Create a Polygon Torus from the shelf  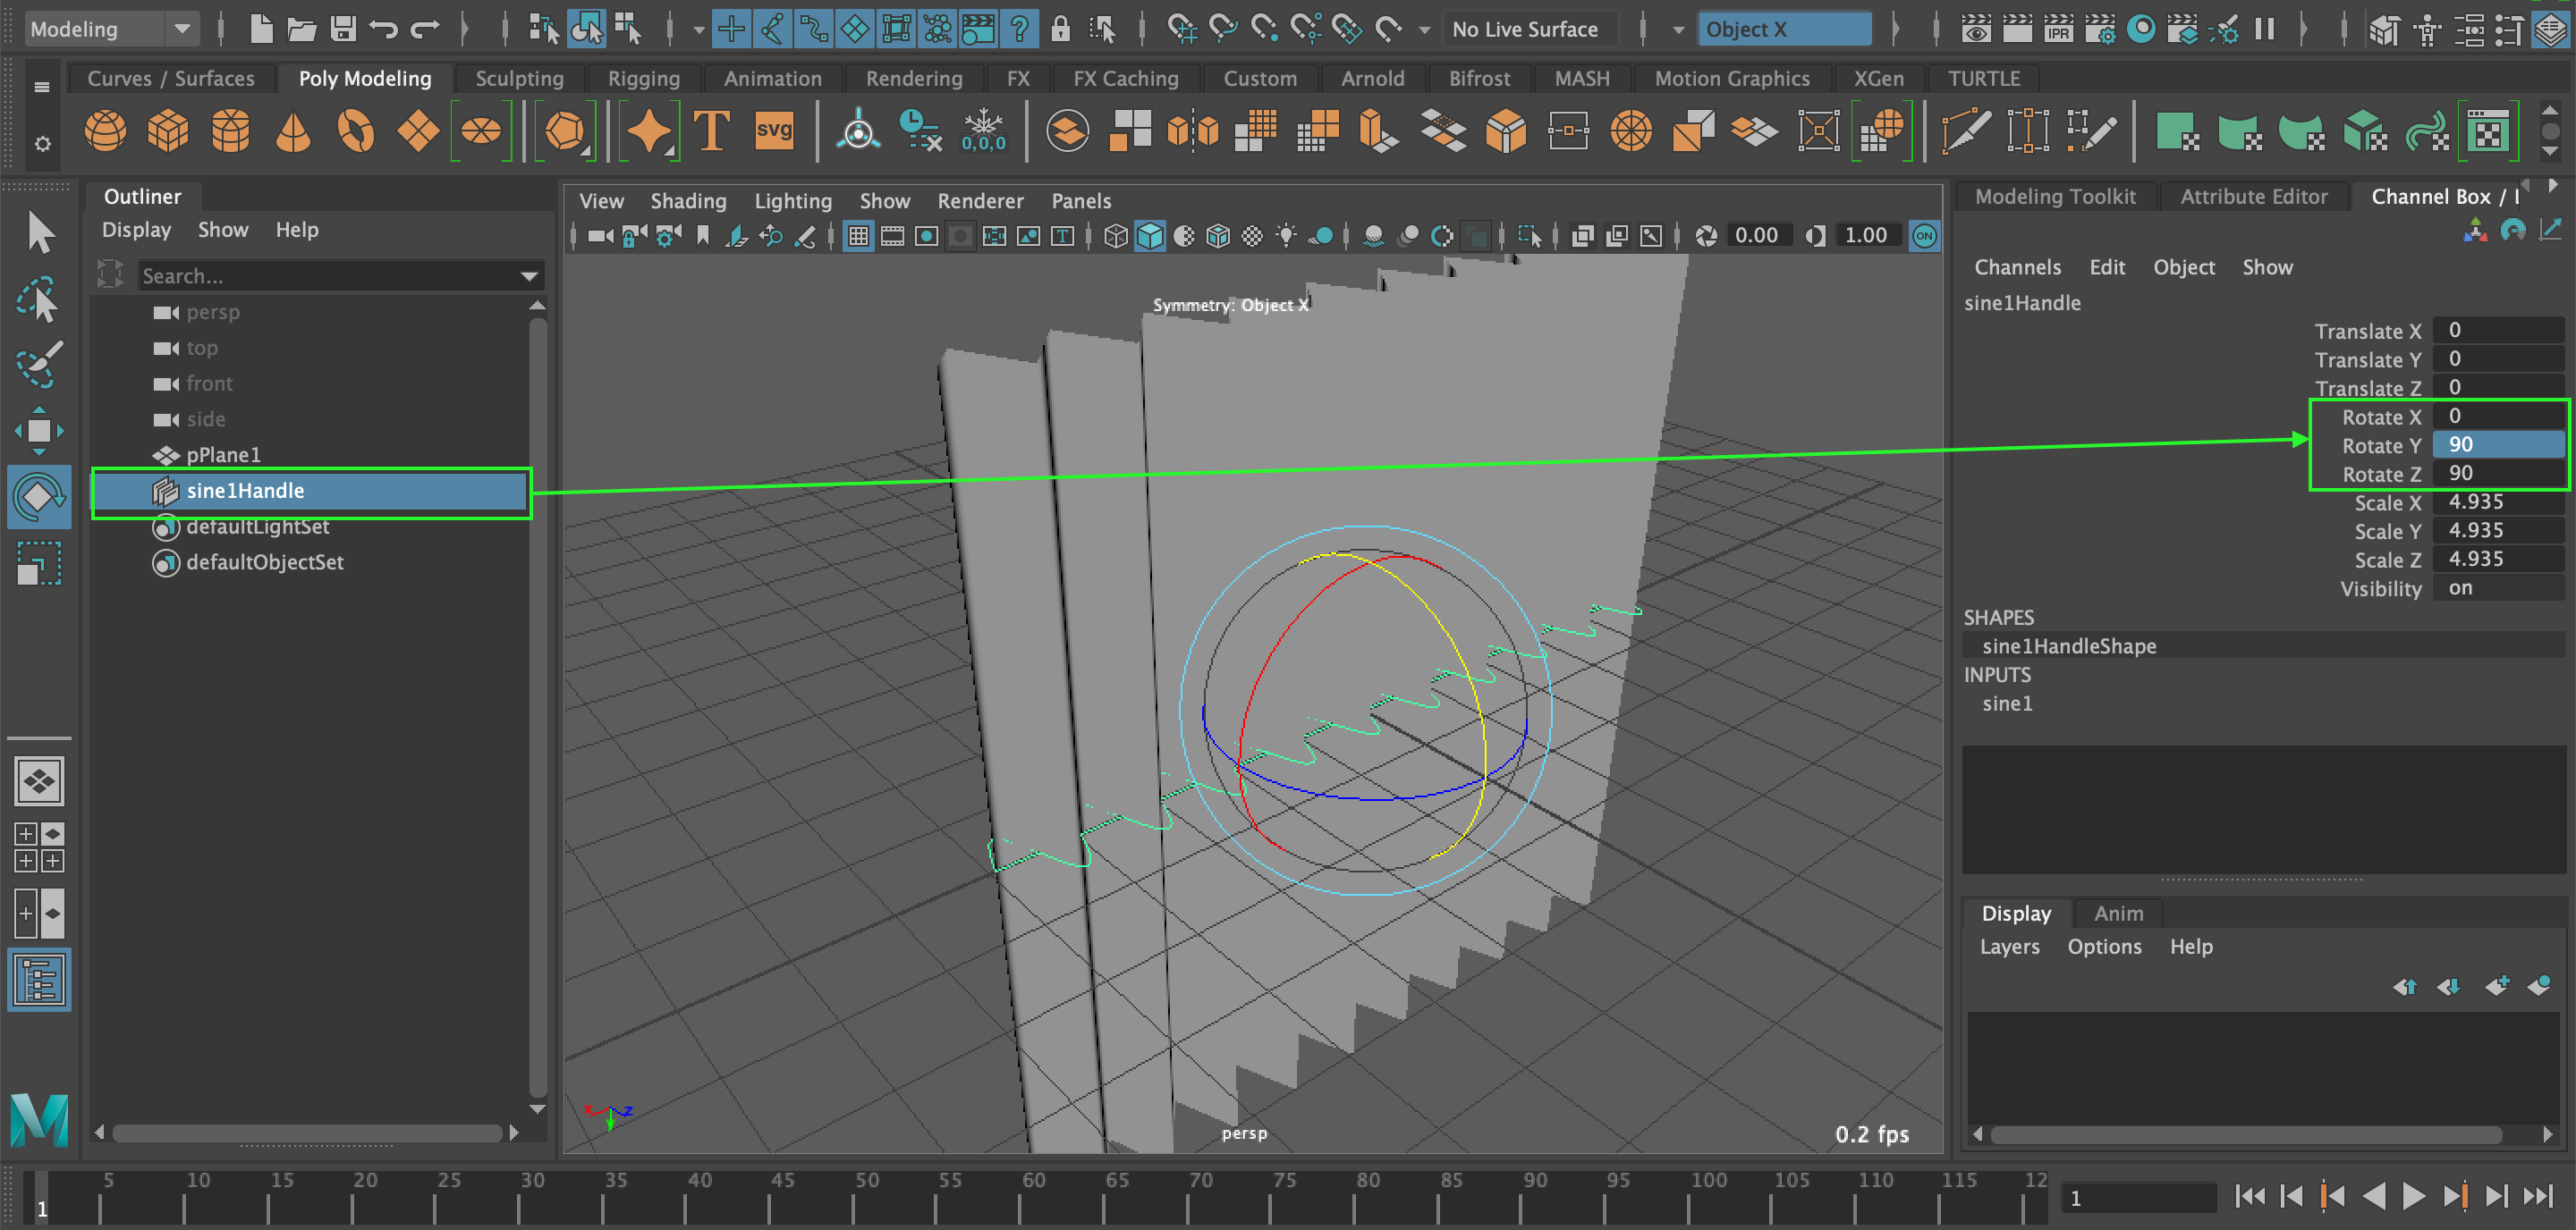(356, 131)
